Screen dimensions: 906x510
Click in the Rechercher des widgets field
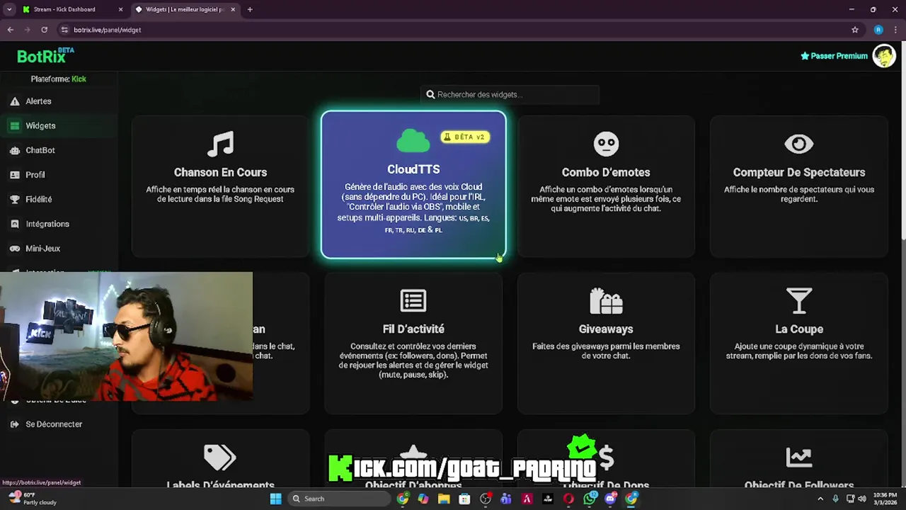click(x=510, y=94)
